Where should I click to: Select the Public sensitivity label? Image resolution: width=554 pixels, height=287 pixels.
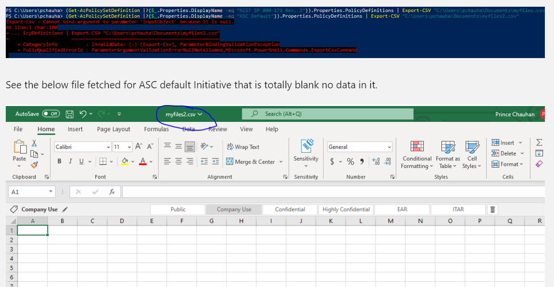coord(178,209)
